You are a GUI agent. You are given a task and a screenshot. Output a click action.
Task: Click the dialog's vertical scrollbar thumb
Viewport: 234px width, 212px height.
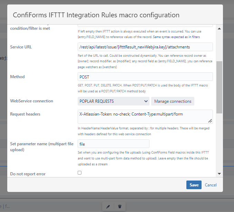click(219, 86)
